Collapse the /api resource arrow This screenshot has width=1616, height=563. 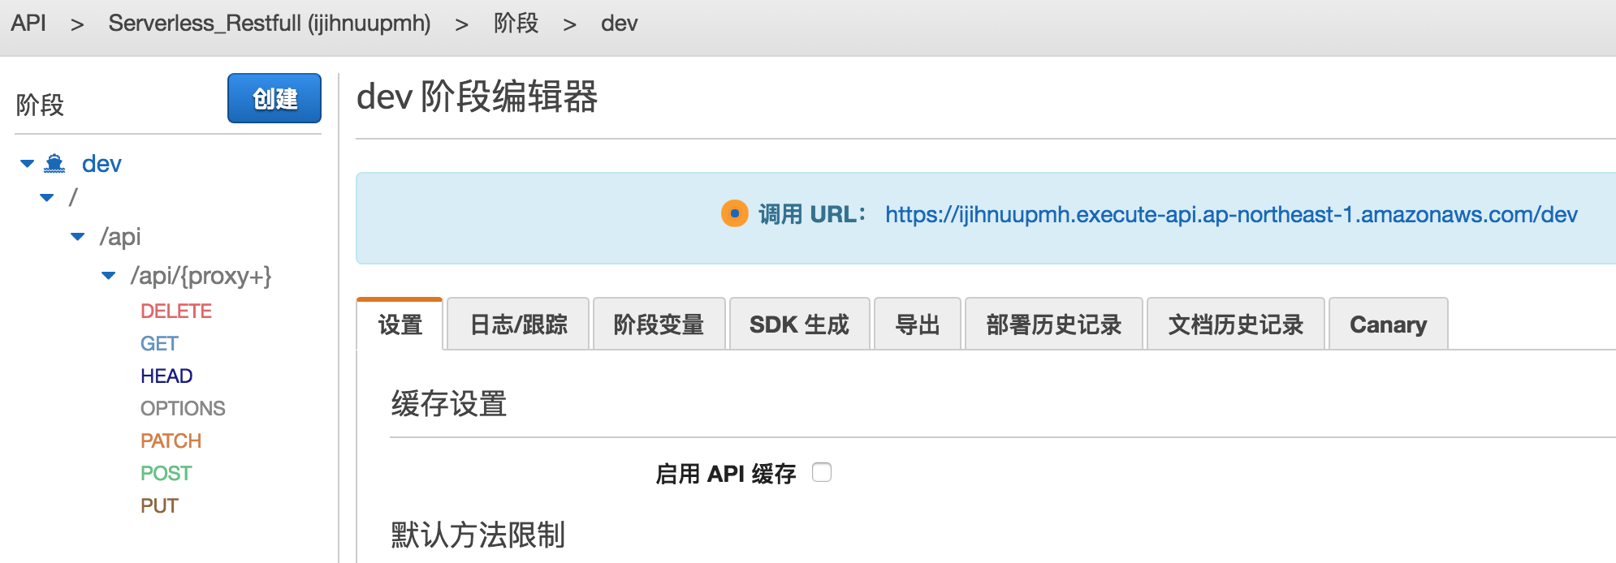click(78, 237)
